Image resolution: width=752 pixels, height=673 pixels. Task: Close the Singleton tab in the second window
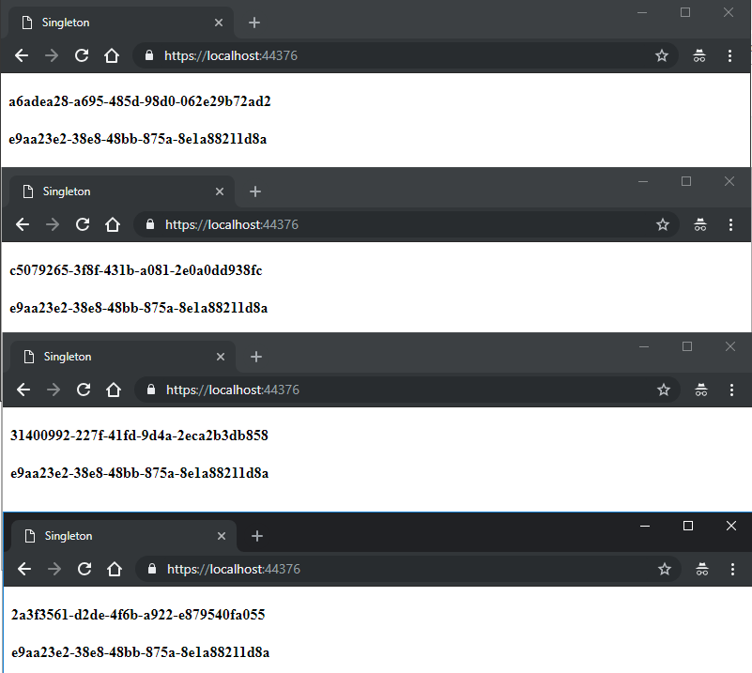pos(220,191)
